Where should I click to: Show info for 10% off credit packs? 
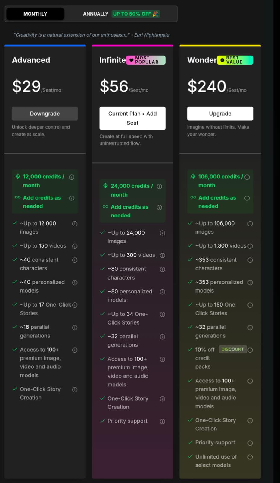point(250,350)
